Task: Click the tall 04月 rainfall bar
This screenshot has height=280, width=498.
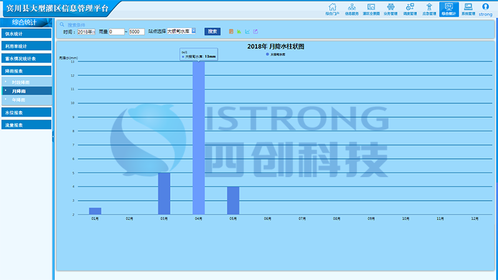Action: coord(199,138)
